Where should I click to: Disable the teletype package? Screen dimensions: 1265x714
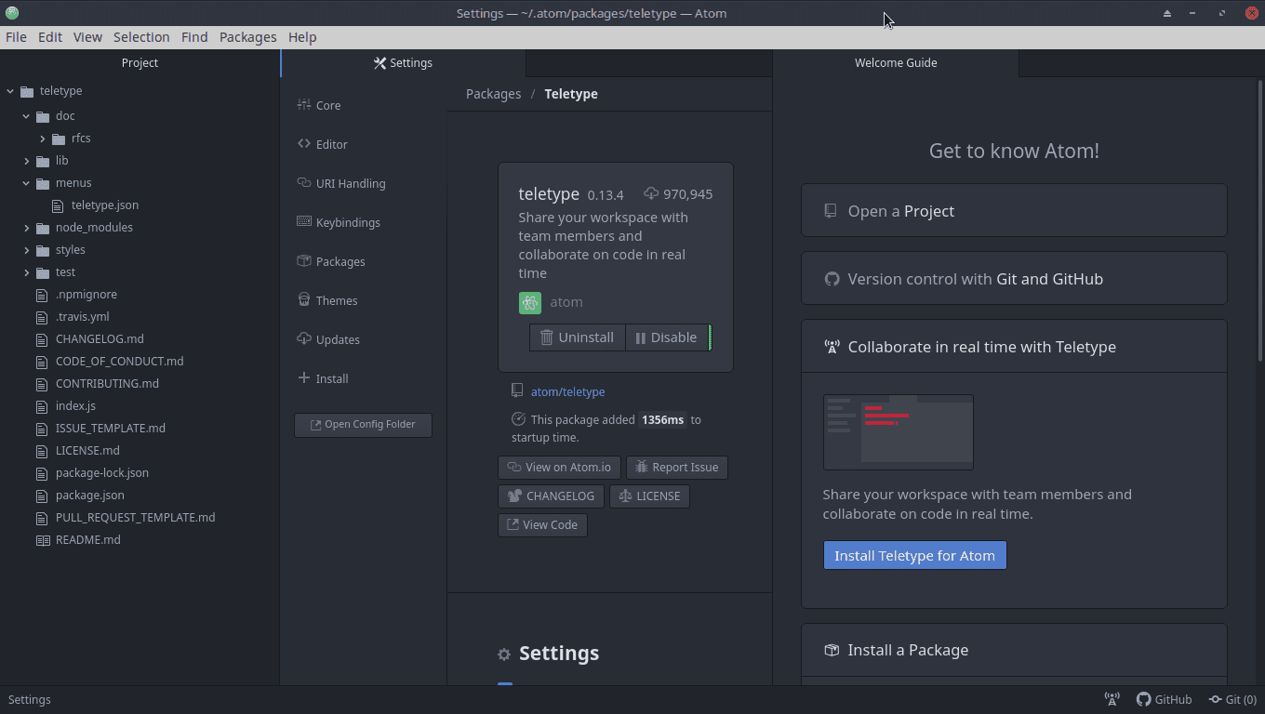[667, 337]
